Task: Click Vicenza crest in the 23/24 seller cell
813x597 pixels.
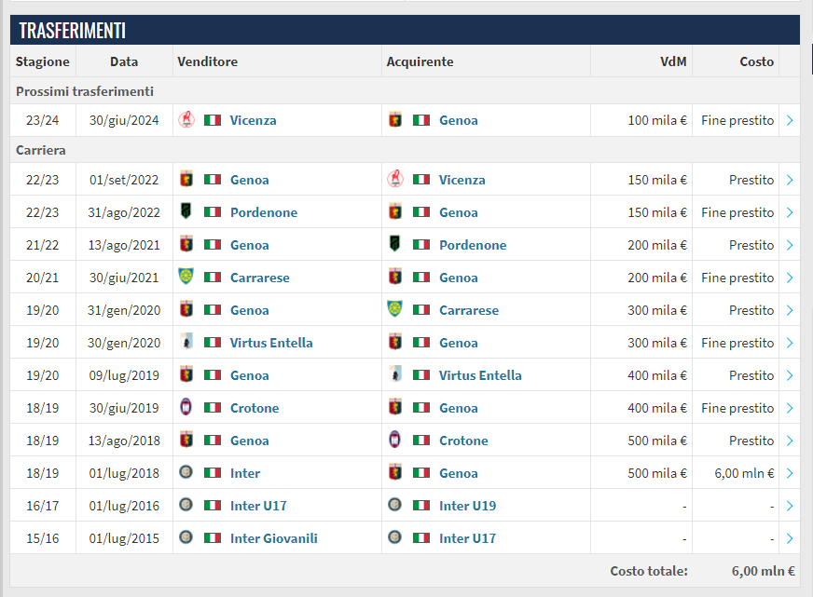Action: [x=186, y=120]
